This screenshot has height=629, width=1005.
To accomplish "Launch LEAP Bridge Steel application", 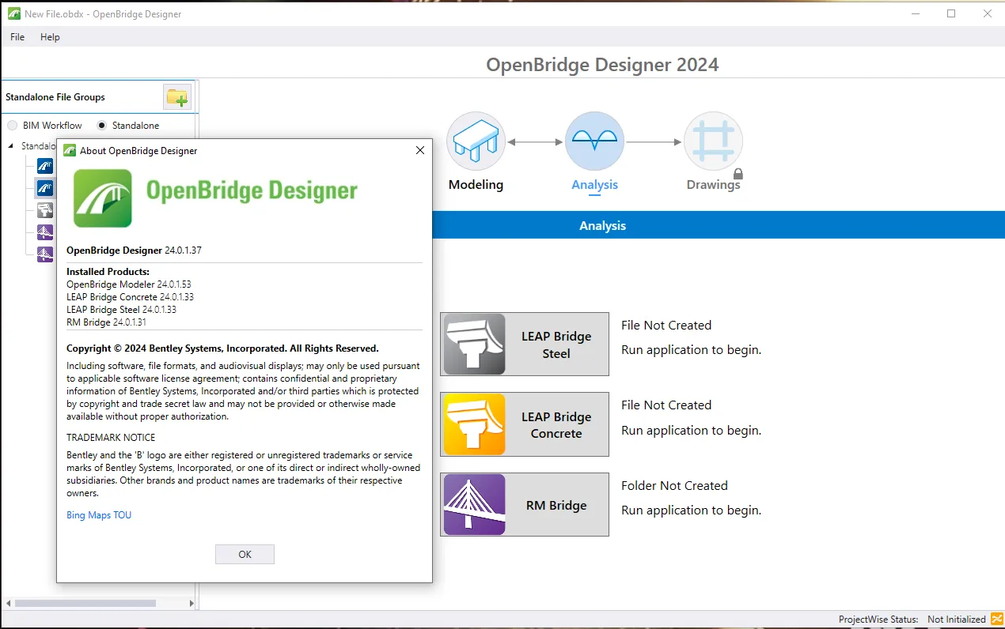I will pos(525,345).
